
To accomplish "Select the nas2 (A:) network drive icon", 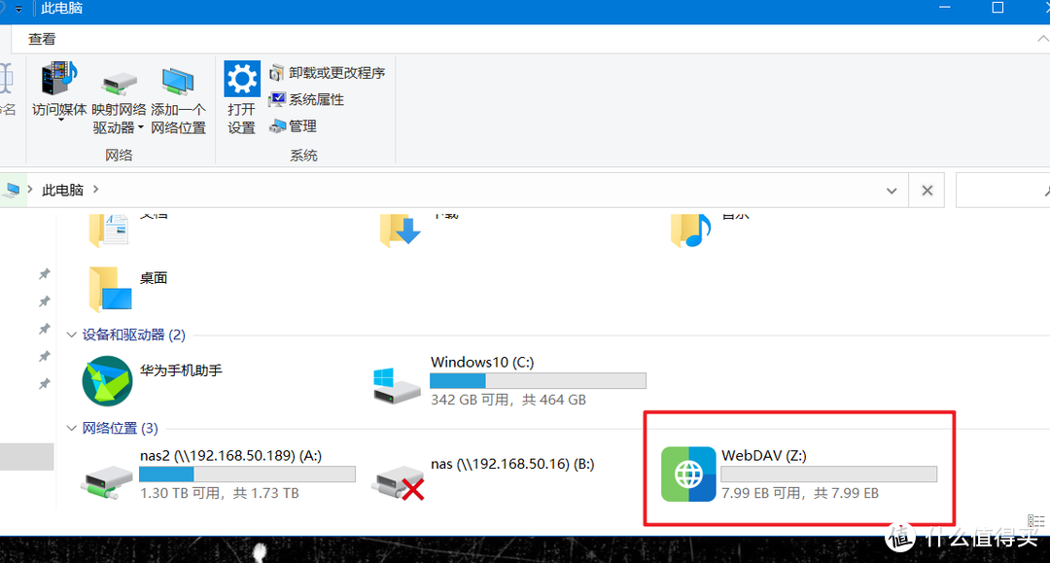I will click(x=107, y=482).
